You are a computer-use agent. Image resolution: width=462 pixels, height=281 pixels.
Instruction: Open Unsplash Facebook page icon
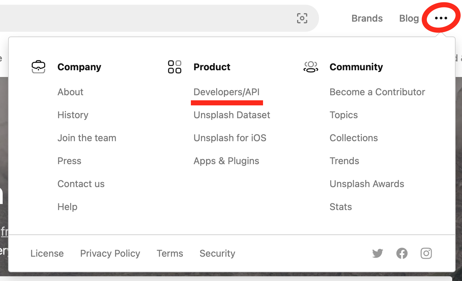(x=402, y=253)
